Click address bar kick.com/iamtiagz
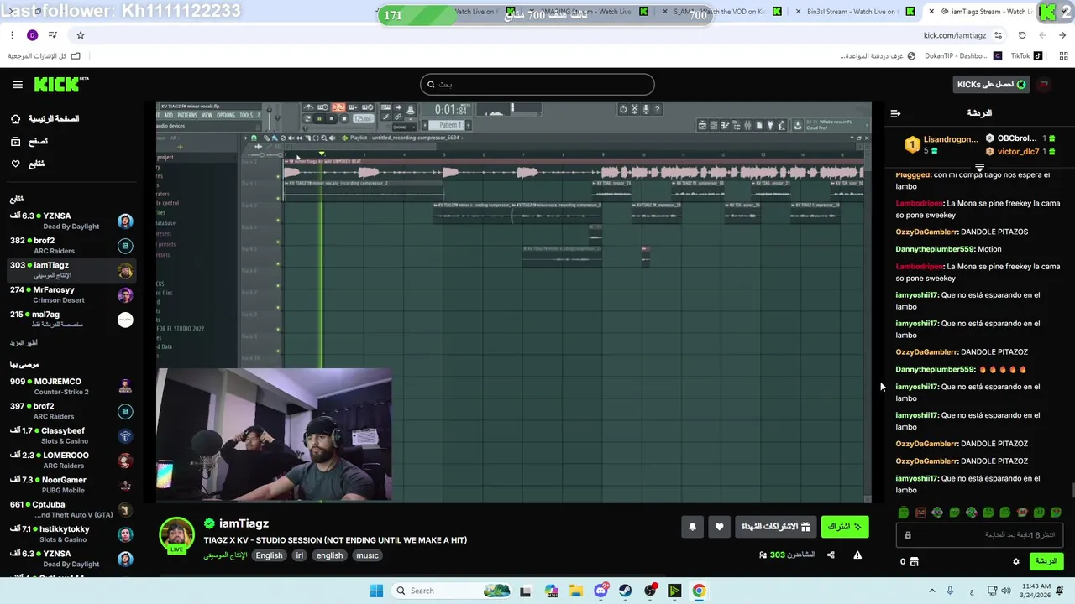Image resolution: width=1075 pixels, height=604 pixels. pos(954,35)
